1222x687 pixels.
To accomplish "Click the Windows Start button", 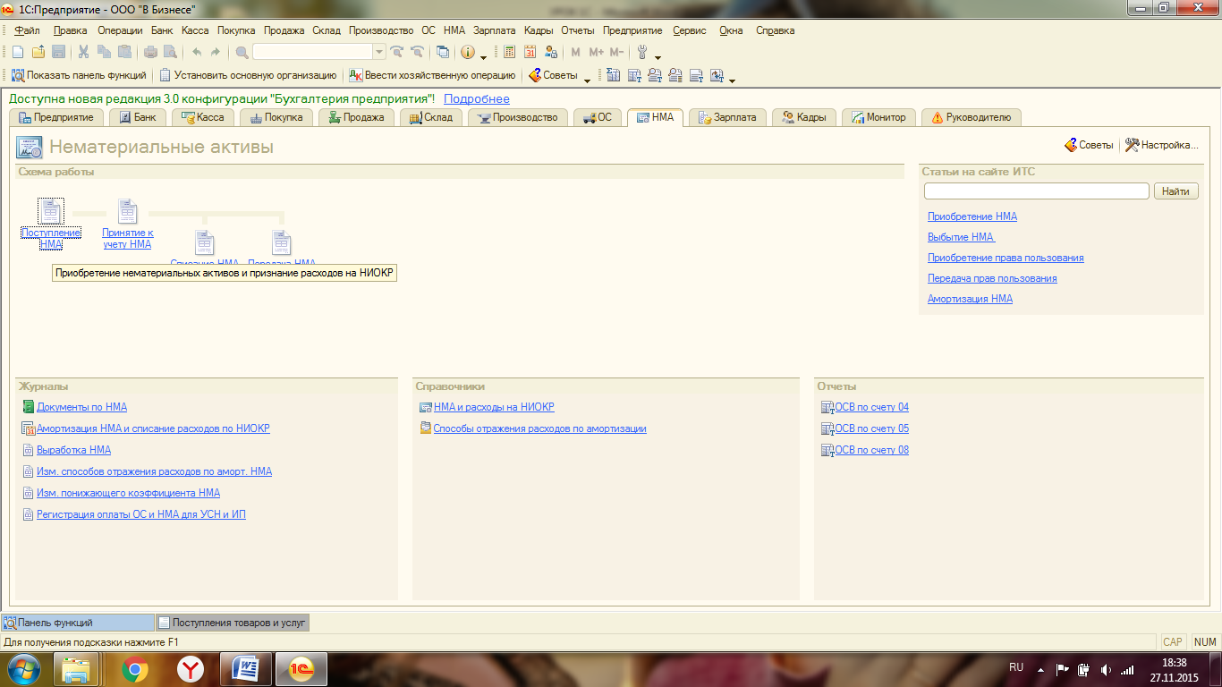I will pyautogui.click(x=23, y=669).
